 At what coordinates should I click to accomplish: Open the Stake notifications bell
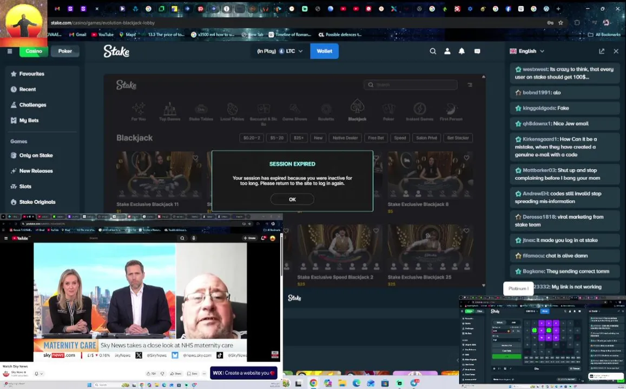coord(462,51)
